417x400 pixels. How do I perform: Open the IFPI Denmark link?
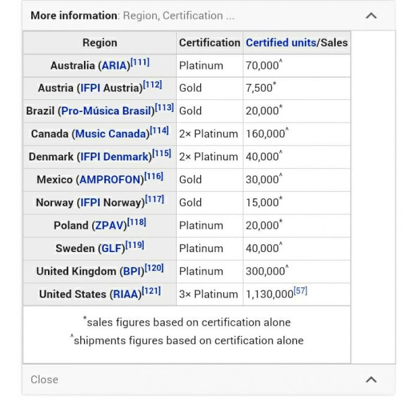point(113,157)
